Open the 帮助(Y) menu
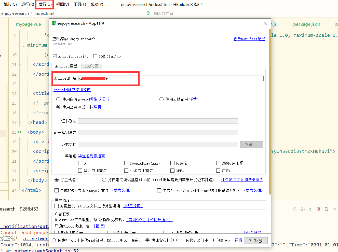Viewport: 338px width, 252px height. point(97,4)
